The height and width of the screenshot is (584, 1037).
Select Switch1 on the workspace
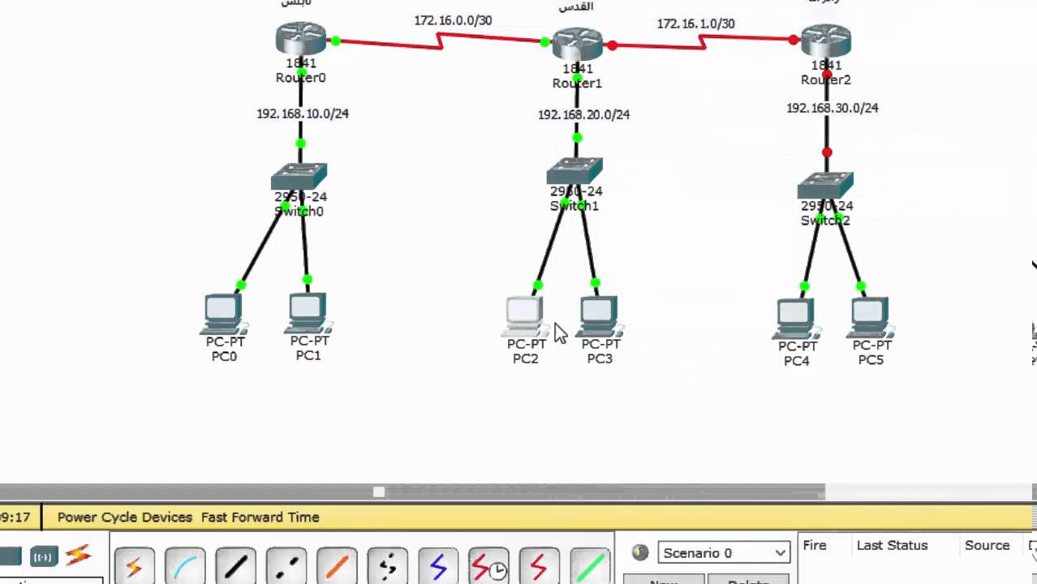[x=574, y=171]
